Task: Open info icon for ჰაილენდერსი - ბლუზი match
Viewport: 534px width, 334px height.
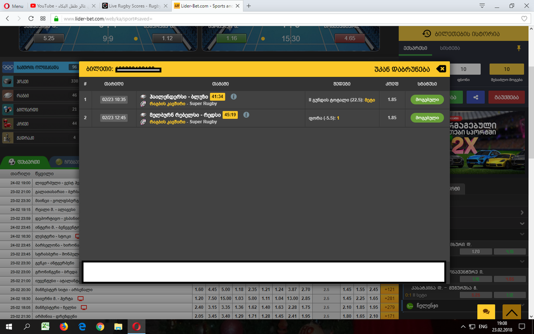Action: [x=234, y=97]
